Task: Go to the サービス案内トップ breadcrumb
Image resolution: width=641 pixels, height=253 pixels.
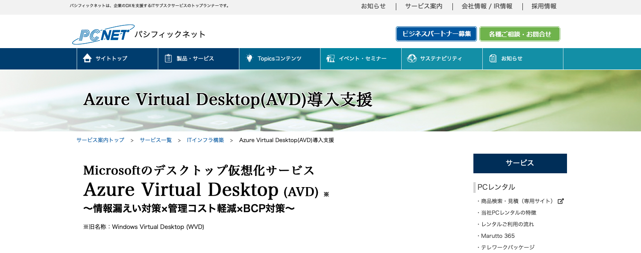Action: click(100, 140)
